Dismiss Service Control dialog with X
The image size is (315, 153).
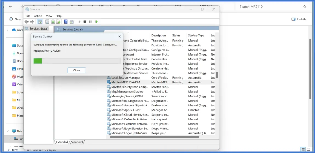tap(119, 36)
